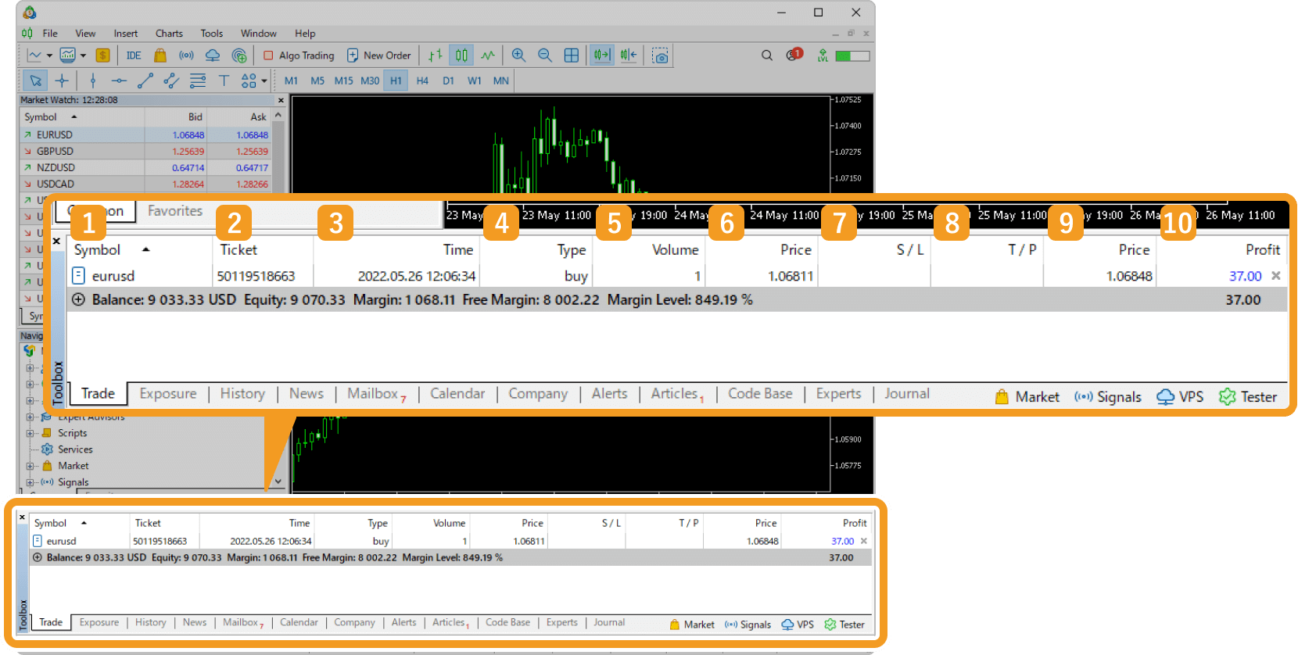
Task: Click the New Order button
Action: [379, 55]
